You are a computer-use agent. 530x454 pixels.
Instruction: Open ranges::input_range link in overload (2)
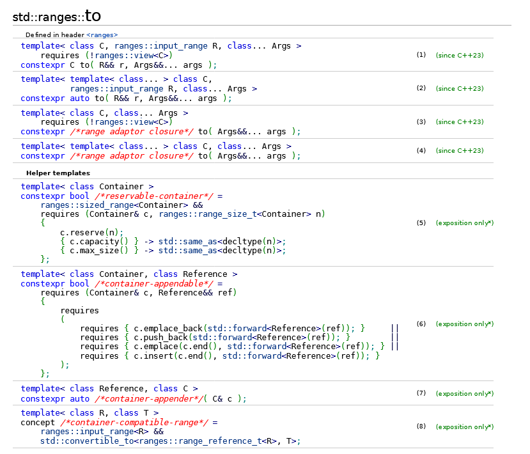click(x=116, y=89)
